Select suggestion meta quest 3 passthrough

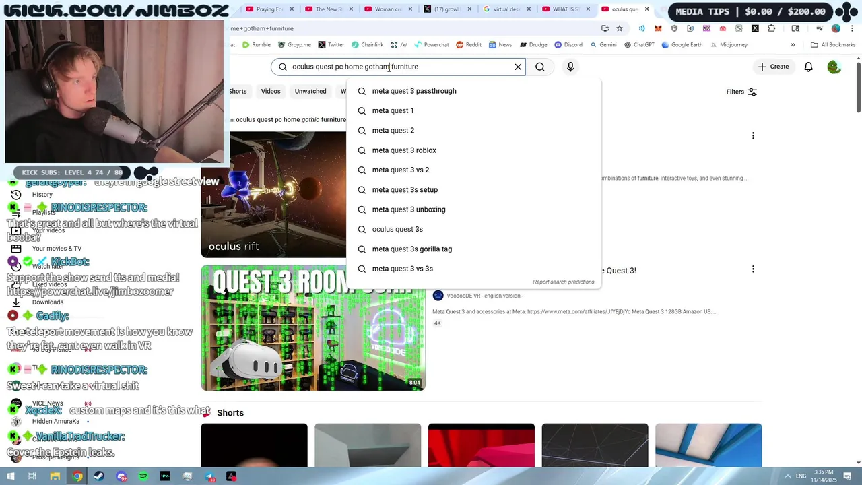click(x=473, y=91)
